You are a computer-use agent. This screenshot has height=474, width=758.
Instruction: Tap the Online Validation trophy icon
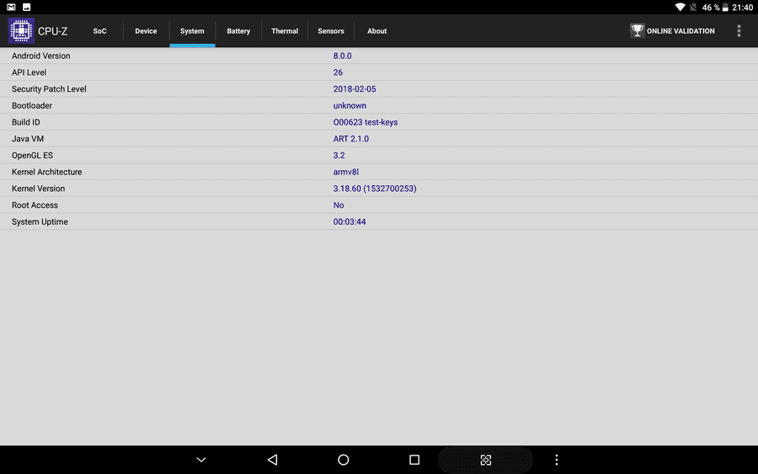click(x=638, y=31)
